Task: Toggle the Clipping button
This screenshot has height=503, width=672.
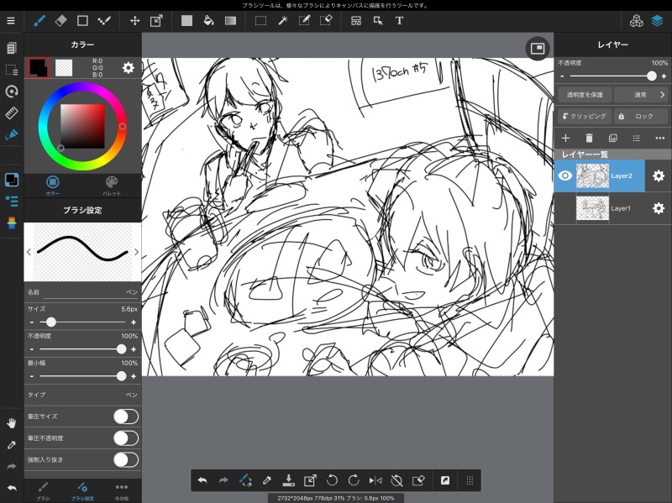Action: 585,116
